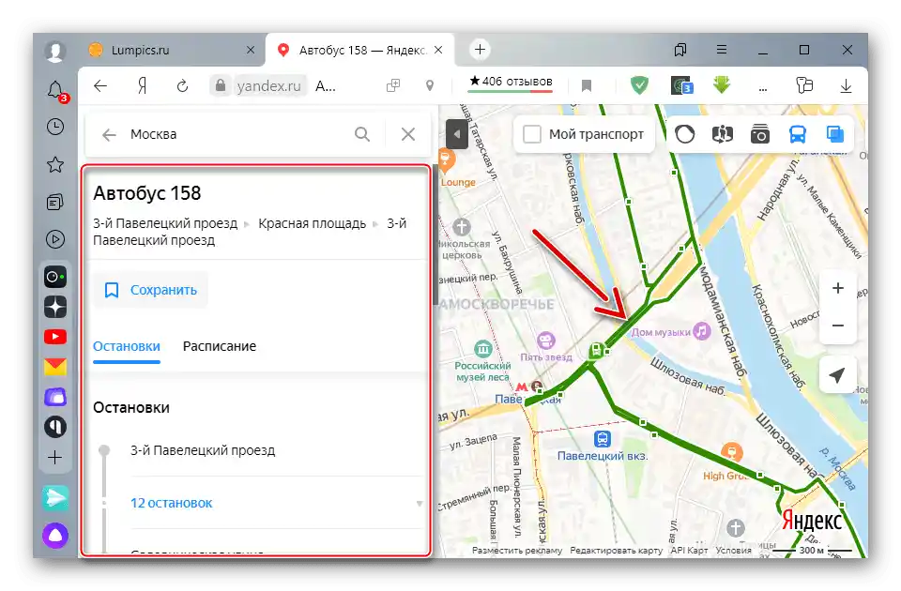Open the green shield Protect icon

(x=639, y=85)
